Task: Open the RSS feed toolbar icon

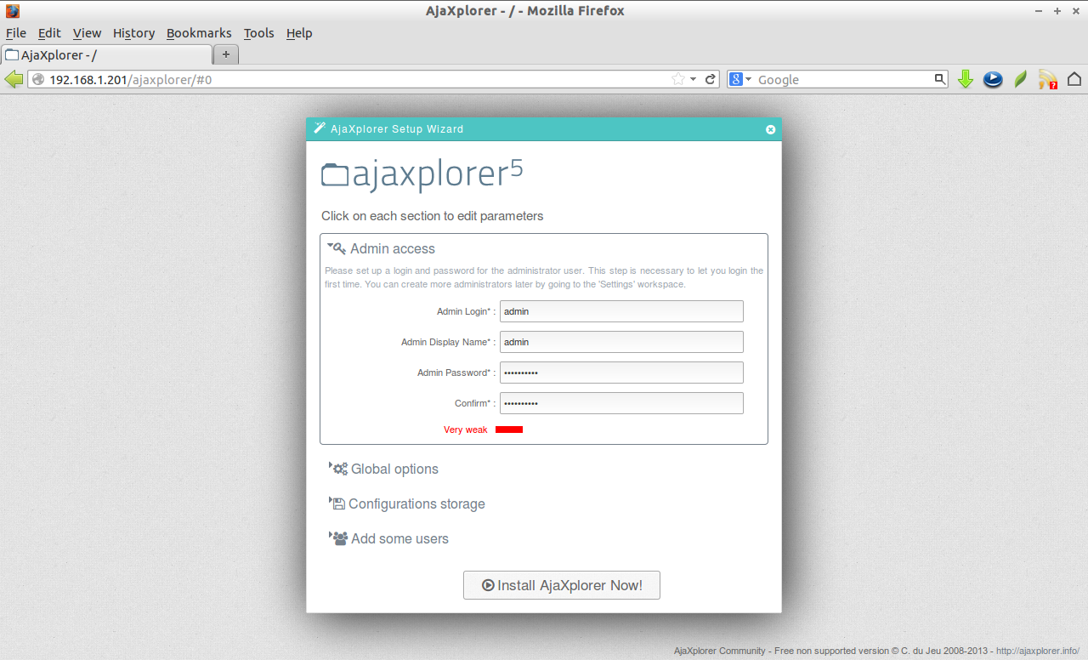Action: (1048, 80)
